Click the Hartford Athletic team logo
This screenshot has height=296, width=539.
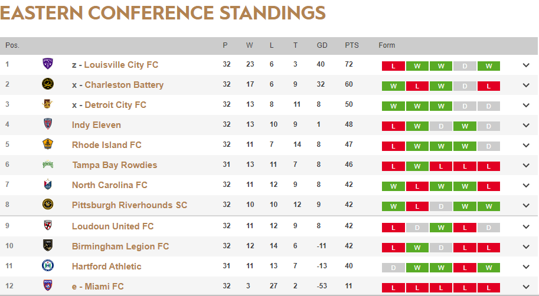click(x=48, y=266)
